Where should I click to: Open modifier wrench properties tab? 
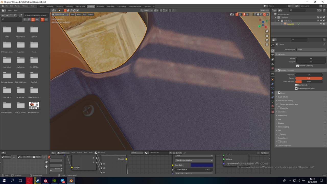(273, 84)
